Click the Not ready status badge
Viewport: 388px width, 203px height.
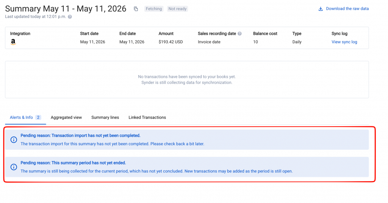click(x=177, y=9)
